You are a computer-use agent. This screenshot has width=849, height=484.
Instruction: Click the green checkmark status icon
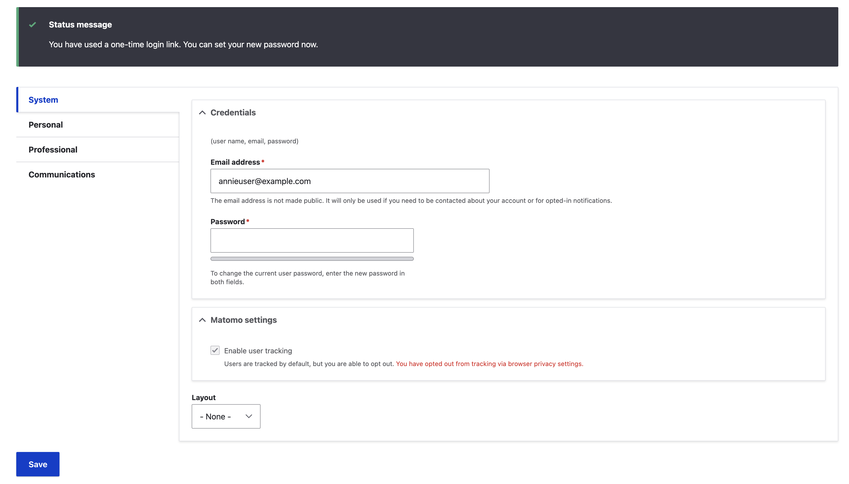32,24
